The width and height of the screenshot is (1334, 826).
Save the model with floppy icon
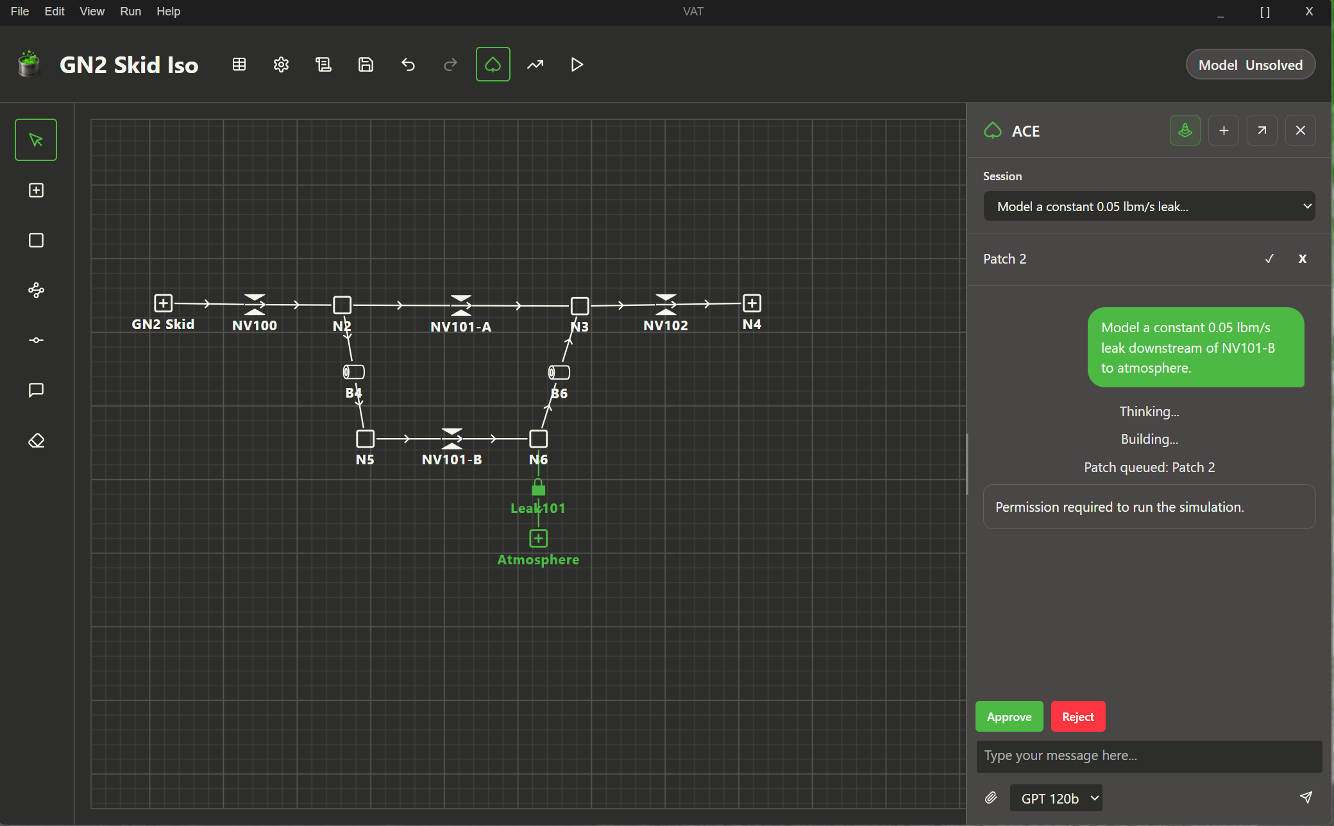pos(366,64)
